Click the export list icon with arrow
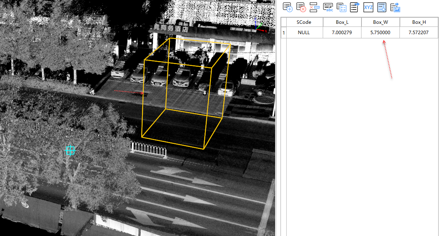Image resolution: width=439 pixels, height=236 pixels. pos(355,7)
